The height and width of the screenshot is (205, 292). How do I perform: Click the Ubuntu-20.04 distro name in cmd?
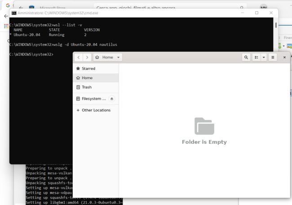27,35
